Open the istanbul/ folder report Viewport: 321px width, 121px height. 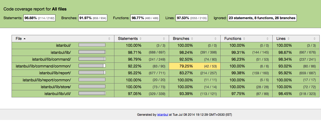click(63, 45)
